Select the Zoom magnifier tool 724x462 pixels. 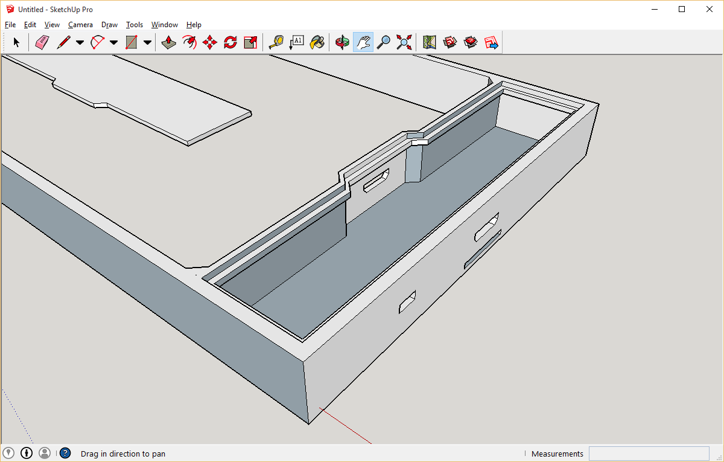point(383,42)
